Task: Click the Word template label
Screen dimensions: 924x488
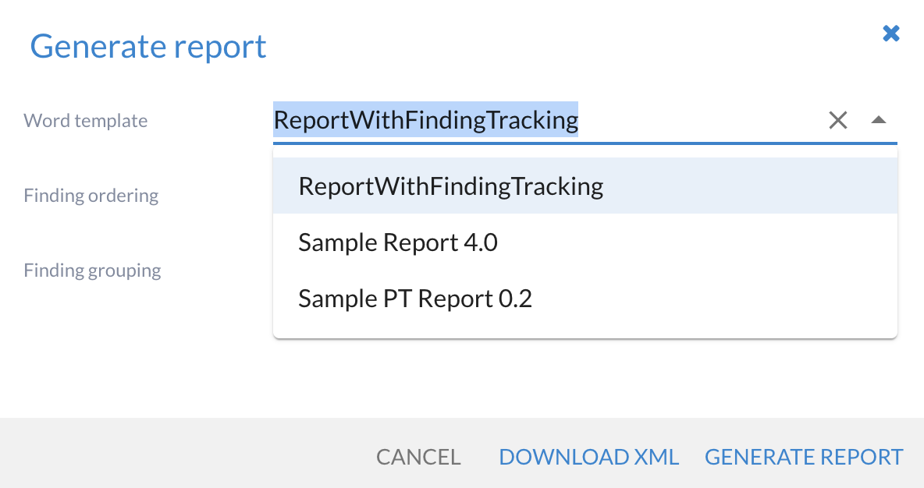Action: tap(86, 121)
